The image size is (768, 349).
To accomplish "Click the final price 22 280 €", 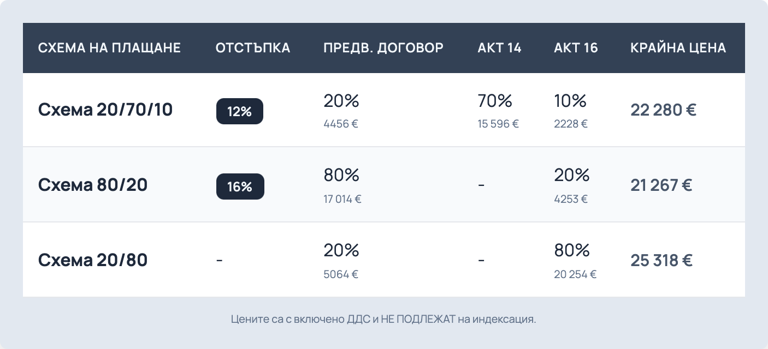I will pos(663,110).
